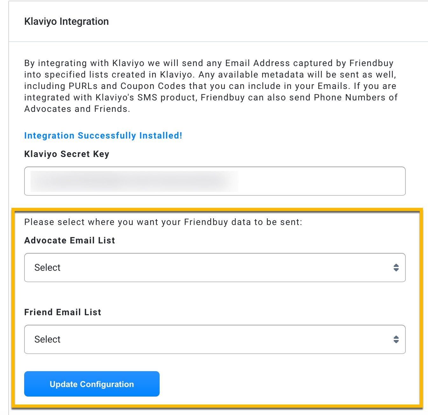Click the Friend Email List label
Viewport: 428px width, 415px height.
click(63, 312)
